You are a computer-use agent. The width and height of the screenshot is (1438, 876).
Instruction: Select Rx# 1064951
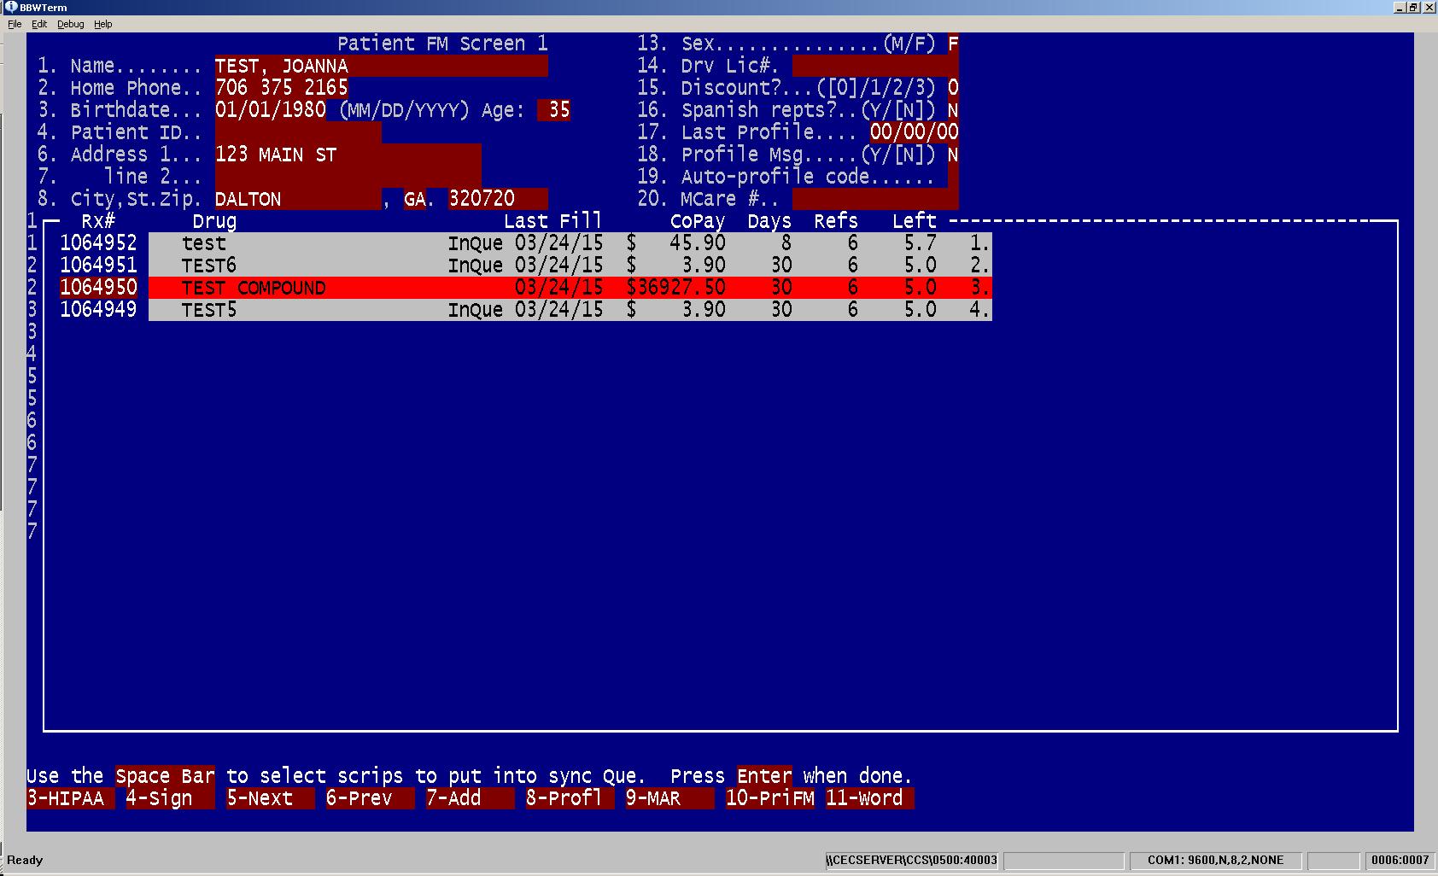[98, 266]
